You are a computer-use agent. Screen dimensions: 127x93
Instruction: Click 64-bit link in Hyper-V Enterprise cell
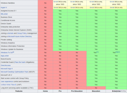point(112,8)
